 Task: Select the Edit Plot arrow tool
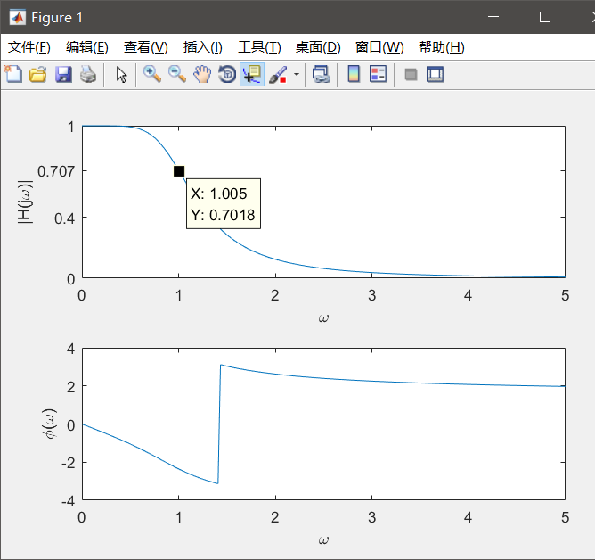[121, 75]
